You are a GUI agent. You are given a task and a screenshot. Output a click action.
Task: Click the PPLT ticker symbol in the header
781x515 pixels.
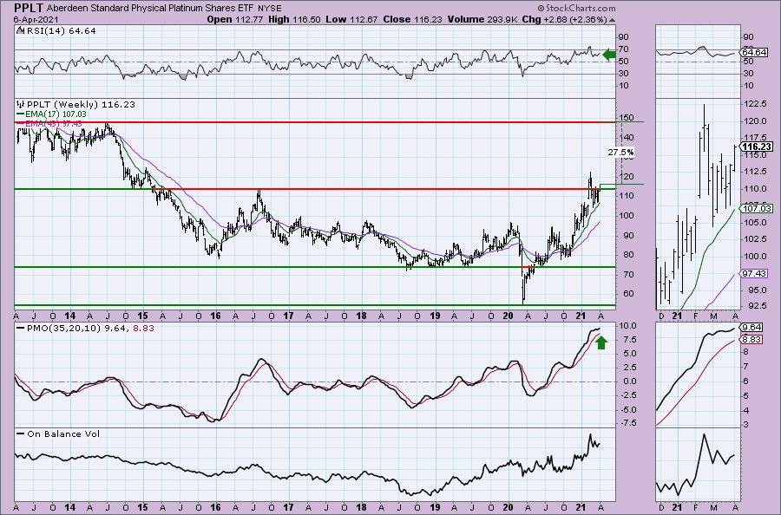pyautogui.click(x=28, y=8)
